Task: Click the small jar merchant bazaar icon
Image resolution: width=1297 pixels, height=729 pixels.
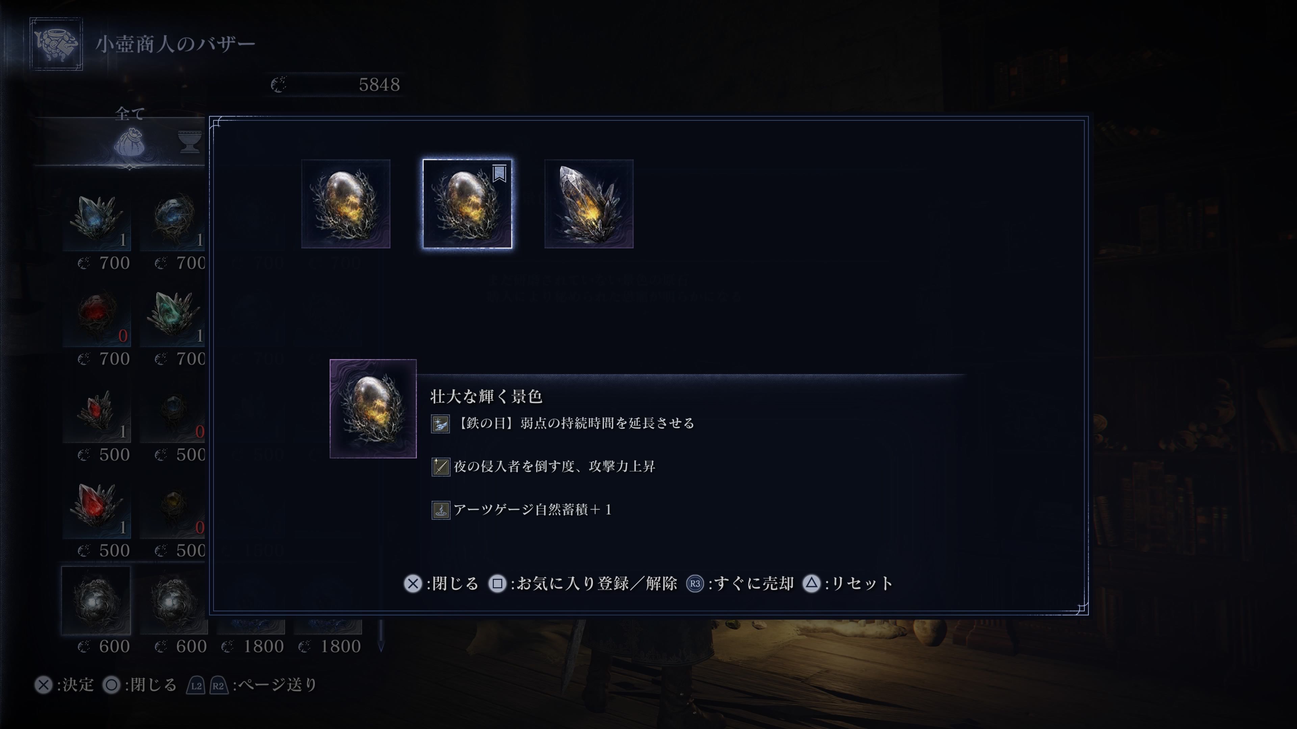Action: click(x=56, y=44)
